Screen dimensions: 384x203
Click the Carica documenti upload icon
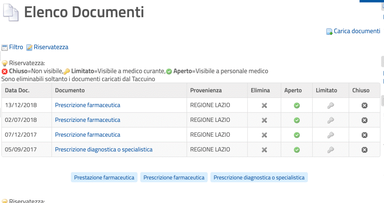point(329,31)
